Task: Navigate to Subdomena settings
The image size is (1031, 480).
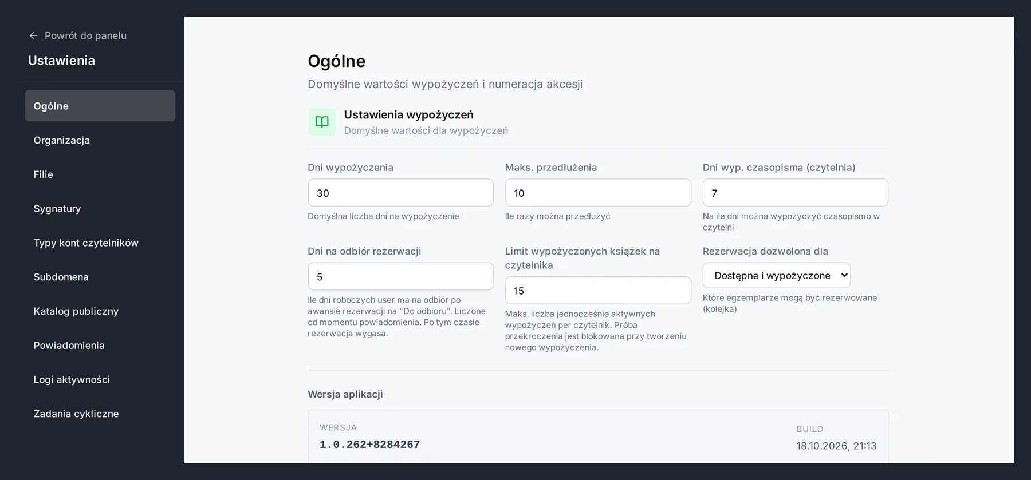Action: pyautogui.click(x=100, y=277)
